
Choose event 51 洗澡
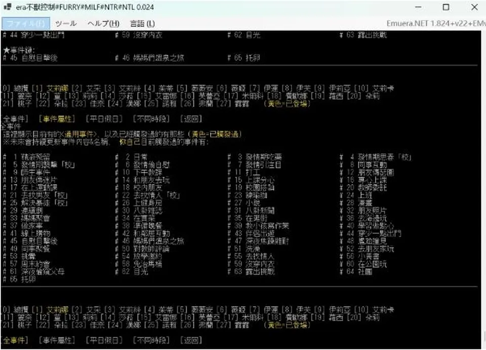[x=244, y=249]
